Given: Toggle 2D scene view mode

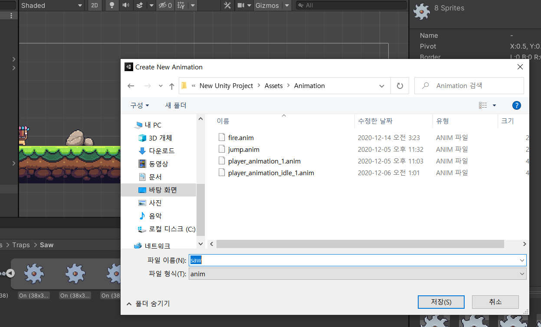Looking at the screenshot, I should tap(94, 5).
